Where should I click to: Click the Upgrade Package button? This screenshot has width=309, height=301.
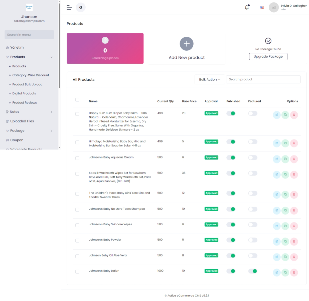[268, 57]
